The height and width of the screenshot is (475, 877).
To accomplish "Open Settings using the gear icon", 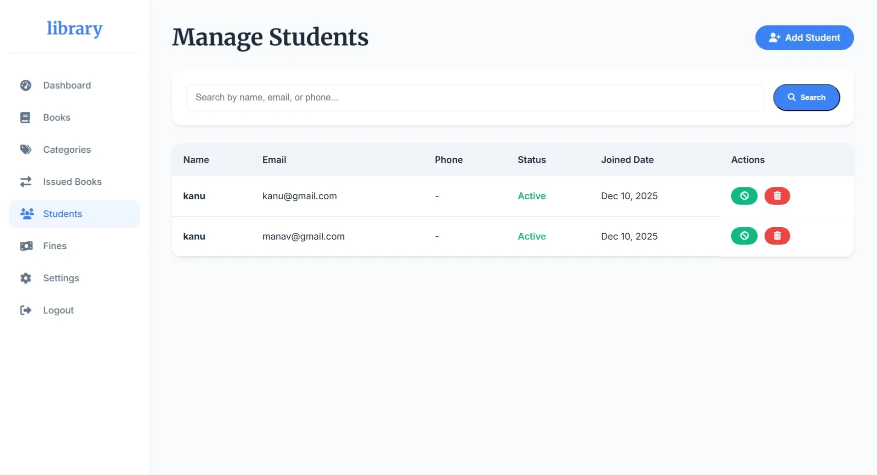I will pyautogui.click(x=25, y=278).
